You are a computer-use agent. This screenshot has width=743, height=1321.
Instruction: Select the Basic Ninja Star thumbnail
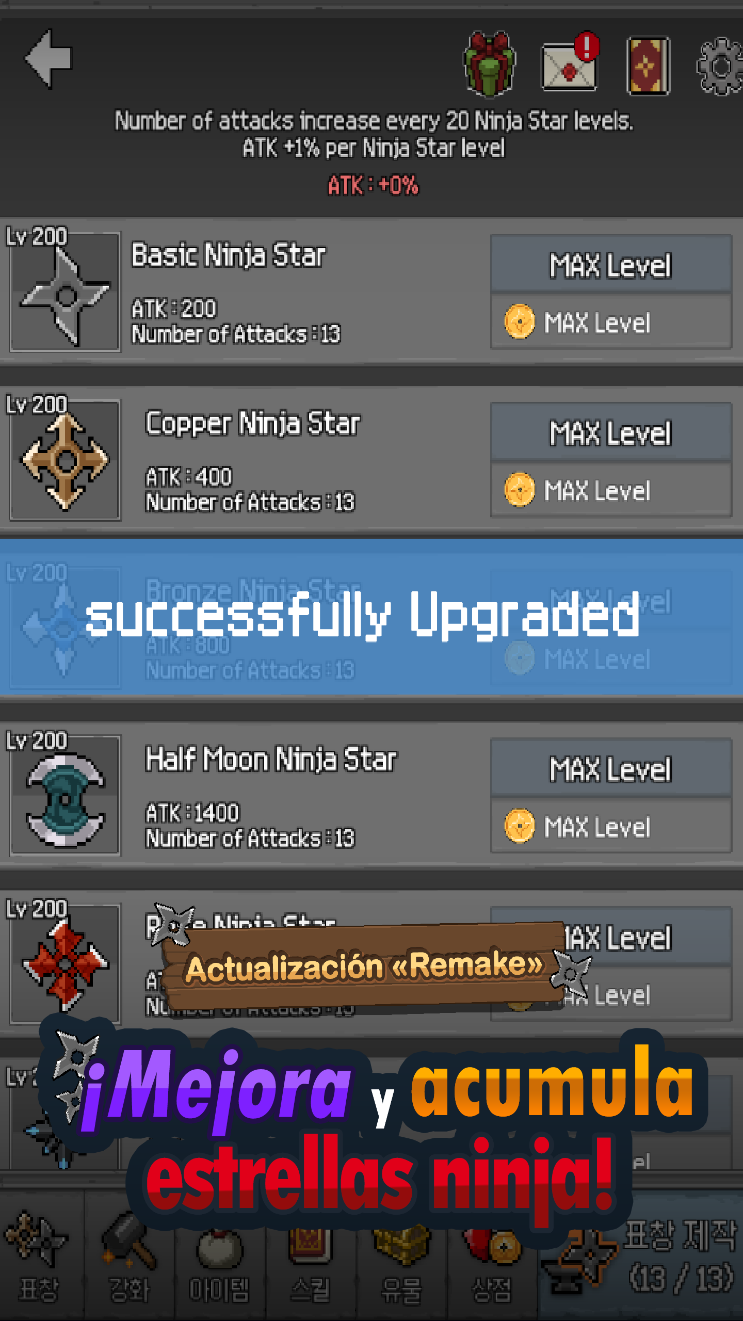pos(65,292)
